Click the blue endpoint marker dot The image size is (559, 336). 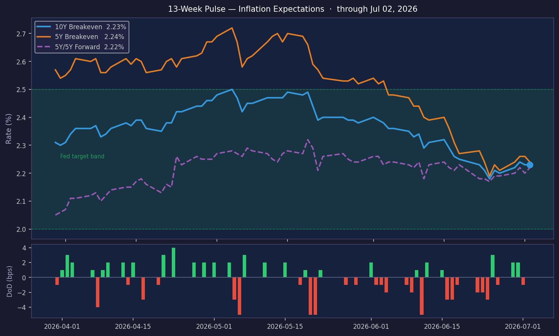(530, 165)
